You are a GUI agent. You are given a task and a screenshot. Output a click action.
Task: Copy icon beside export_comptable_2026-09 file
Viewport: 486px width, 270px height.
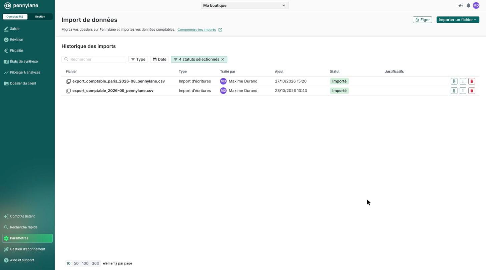pos(68,91)
